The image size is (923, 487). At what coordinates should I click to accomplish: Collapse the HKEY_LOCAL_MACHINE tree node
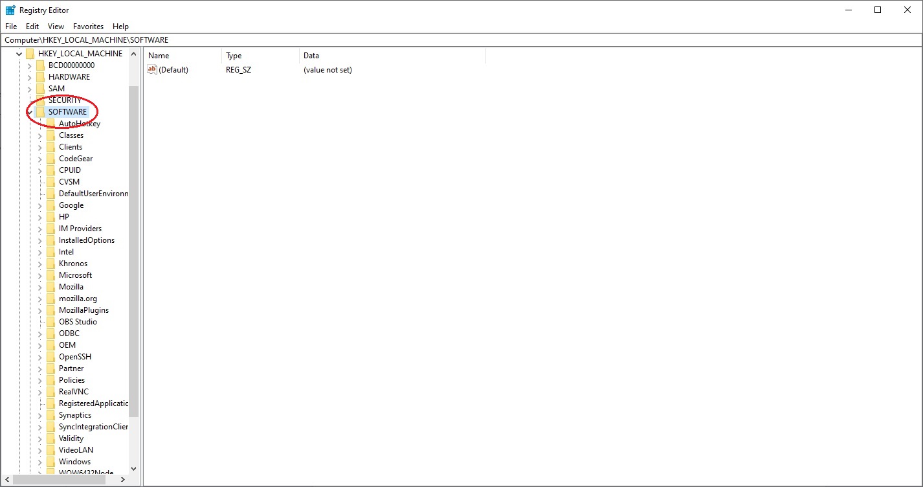(19, 54)
